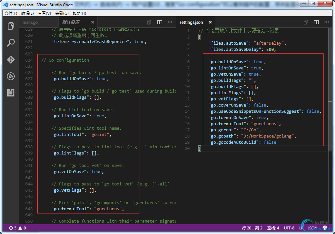Click "go.gocodeAutoBuild": false line
The width and height of the screenshot is (335, 234).
(x=242, y=142)
